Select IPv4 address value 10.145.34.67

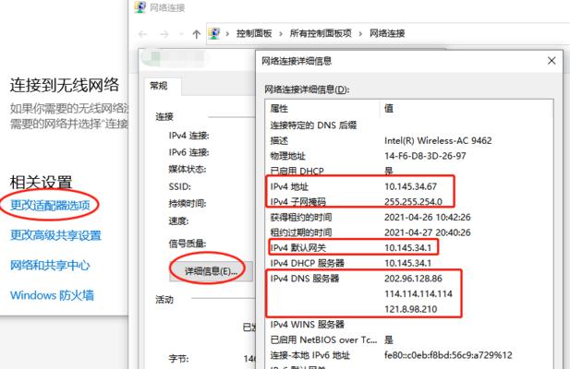pyautogui.click(x=410, y=186)
